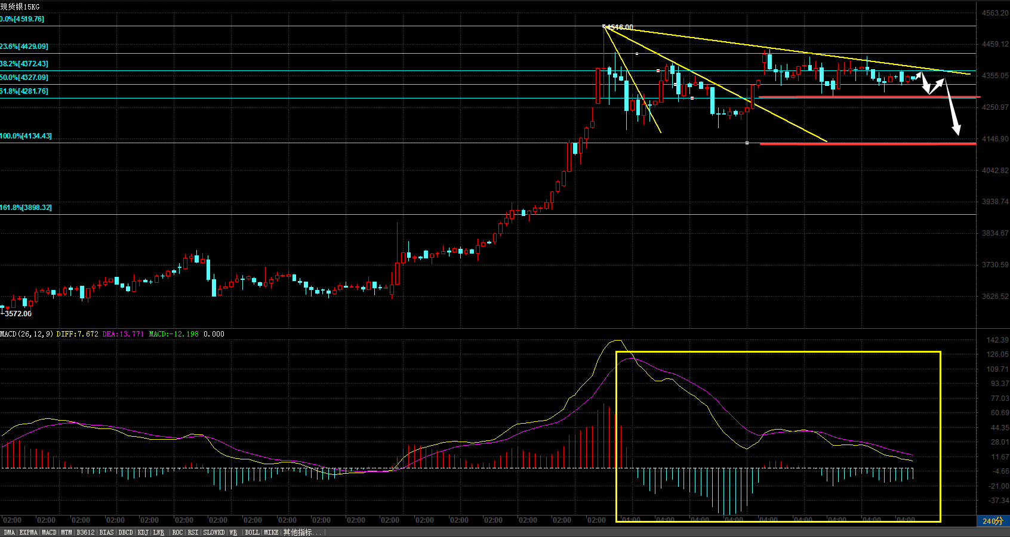
Task: Switch to the DMA indicator tab
Action: 9,532
